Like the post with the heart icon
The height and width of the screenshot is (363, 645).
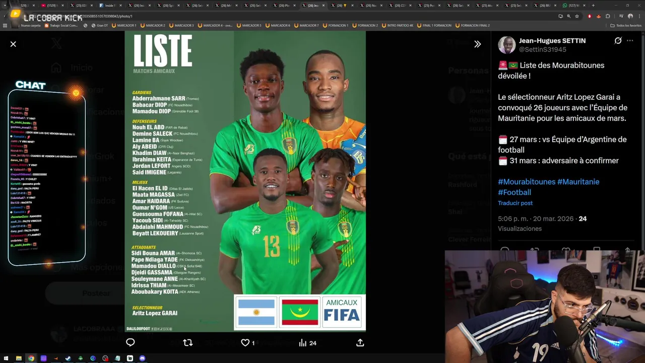click(245, 343)
